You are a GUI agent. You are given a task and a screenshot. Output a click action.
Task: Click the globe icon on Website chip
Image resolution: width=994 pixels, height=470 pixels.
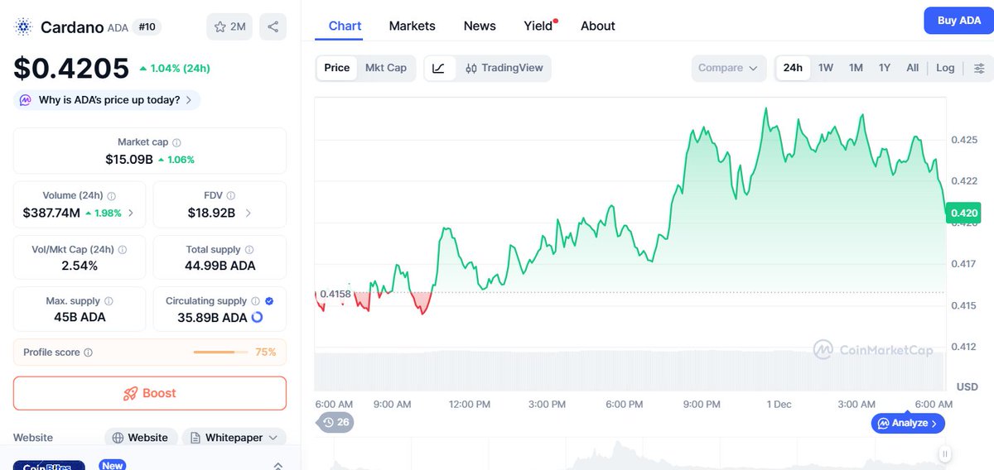coord(118,438)
